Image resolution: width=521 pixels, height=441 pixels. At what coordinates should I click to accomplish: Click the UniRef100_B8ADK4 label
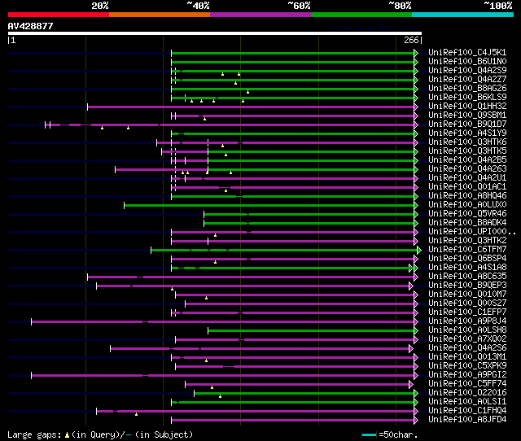tap(467, 223)
